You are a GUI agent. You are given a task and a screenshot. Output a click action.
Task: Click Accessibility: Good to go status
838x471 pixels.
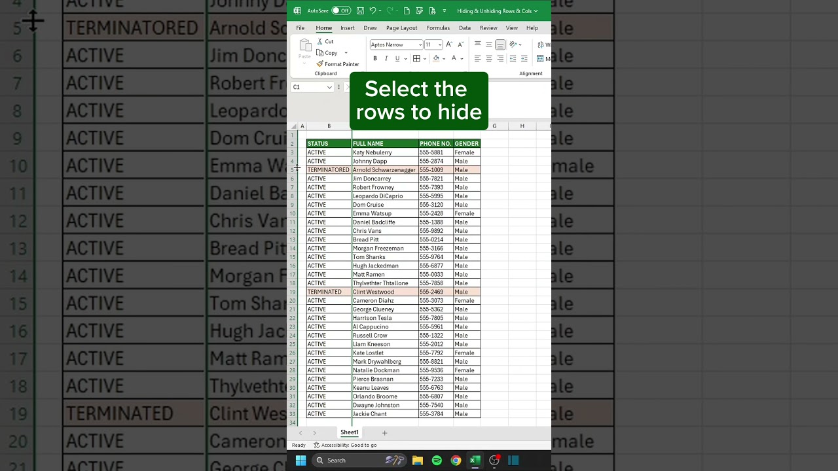345,445
